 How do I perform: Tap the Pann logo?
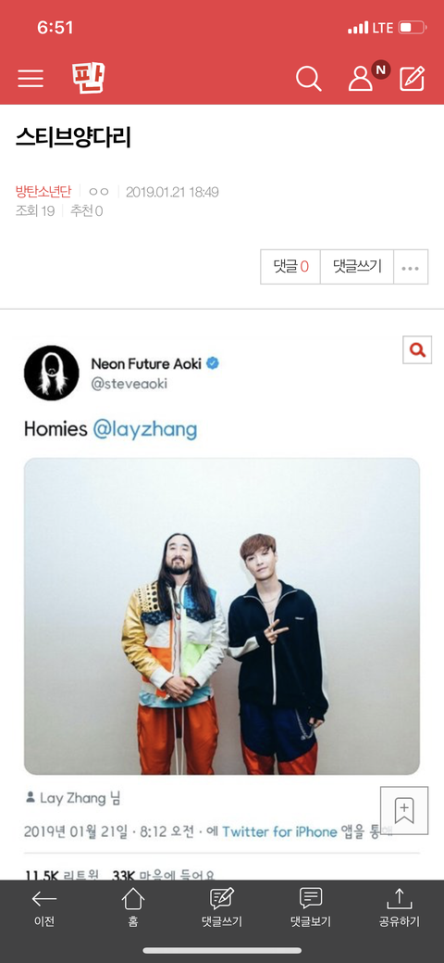[88, 78]
